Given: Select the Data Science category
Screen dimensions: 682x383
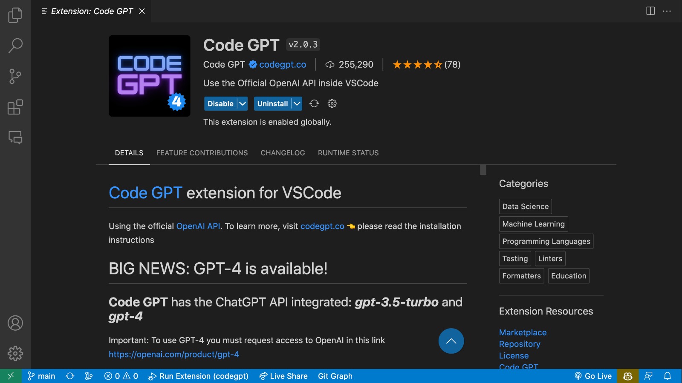Looking at the screenshot, I should (525, 206).
